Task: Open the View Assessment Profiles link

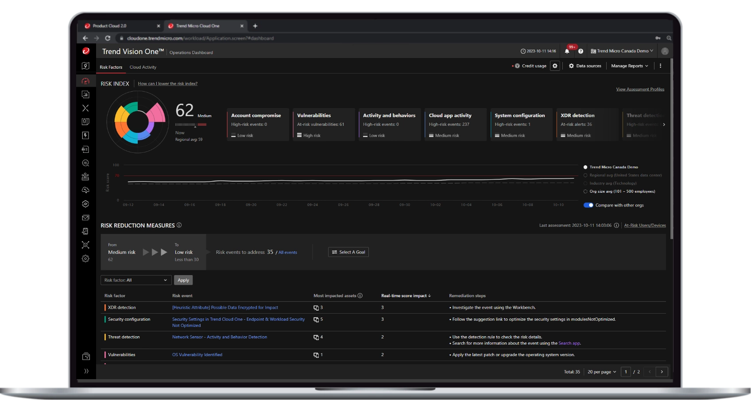Action: click(x=640, y=89)
